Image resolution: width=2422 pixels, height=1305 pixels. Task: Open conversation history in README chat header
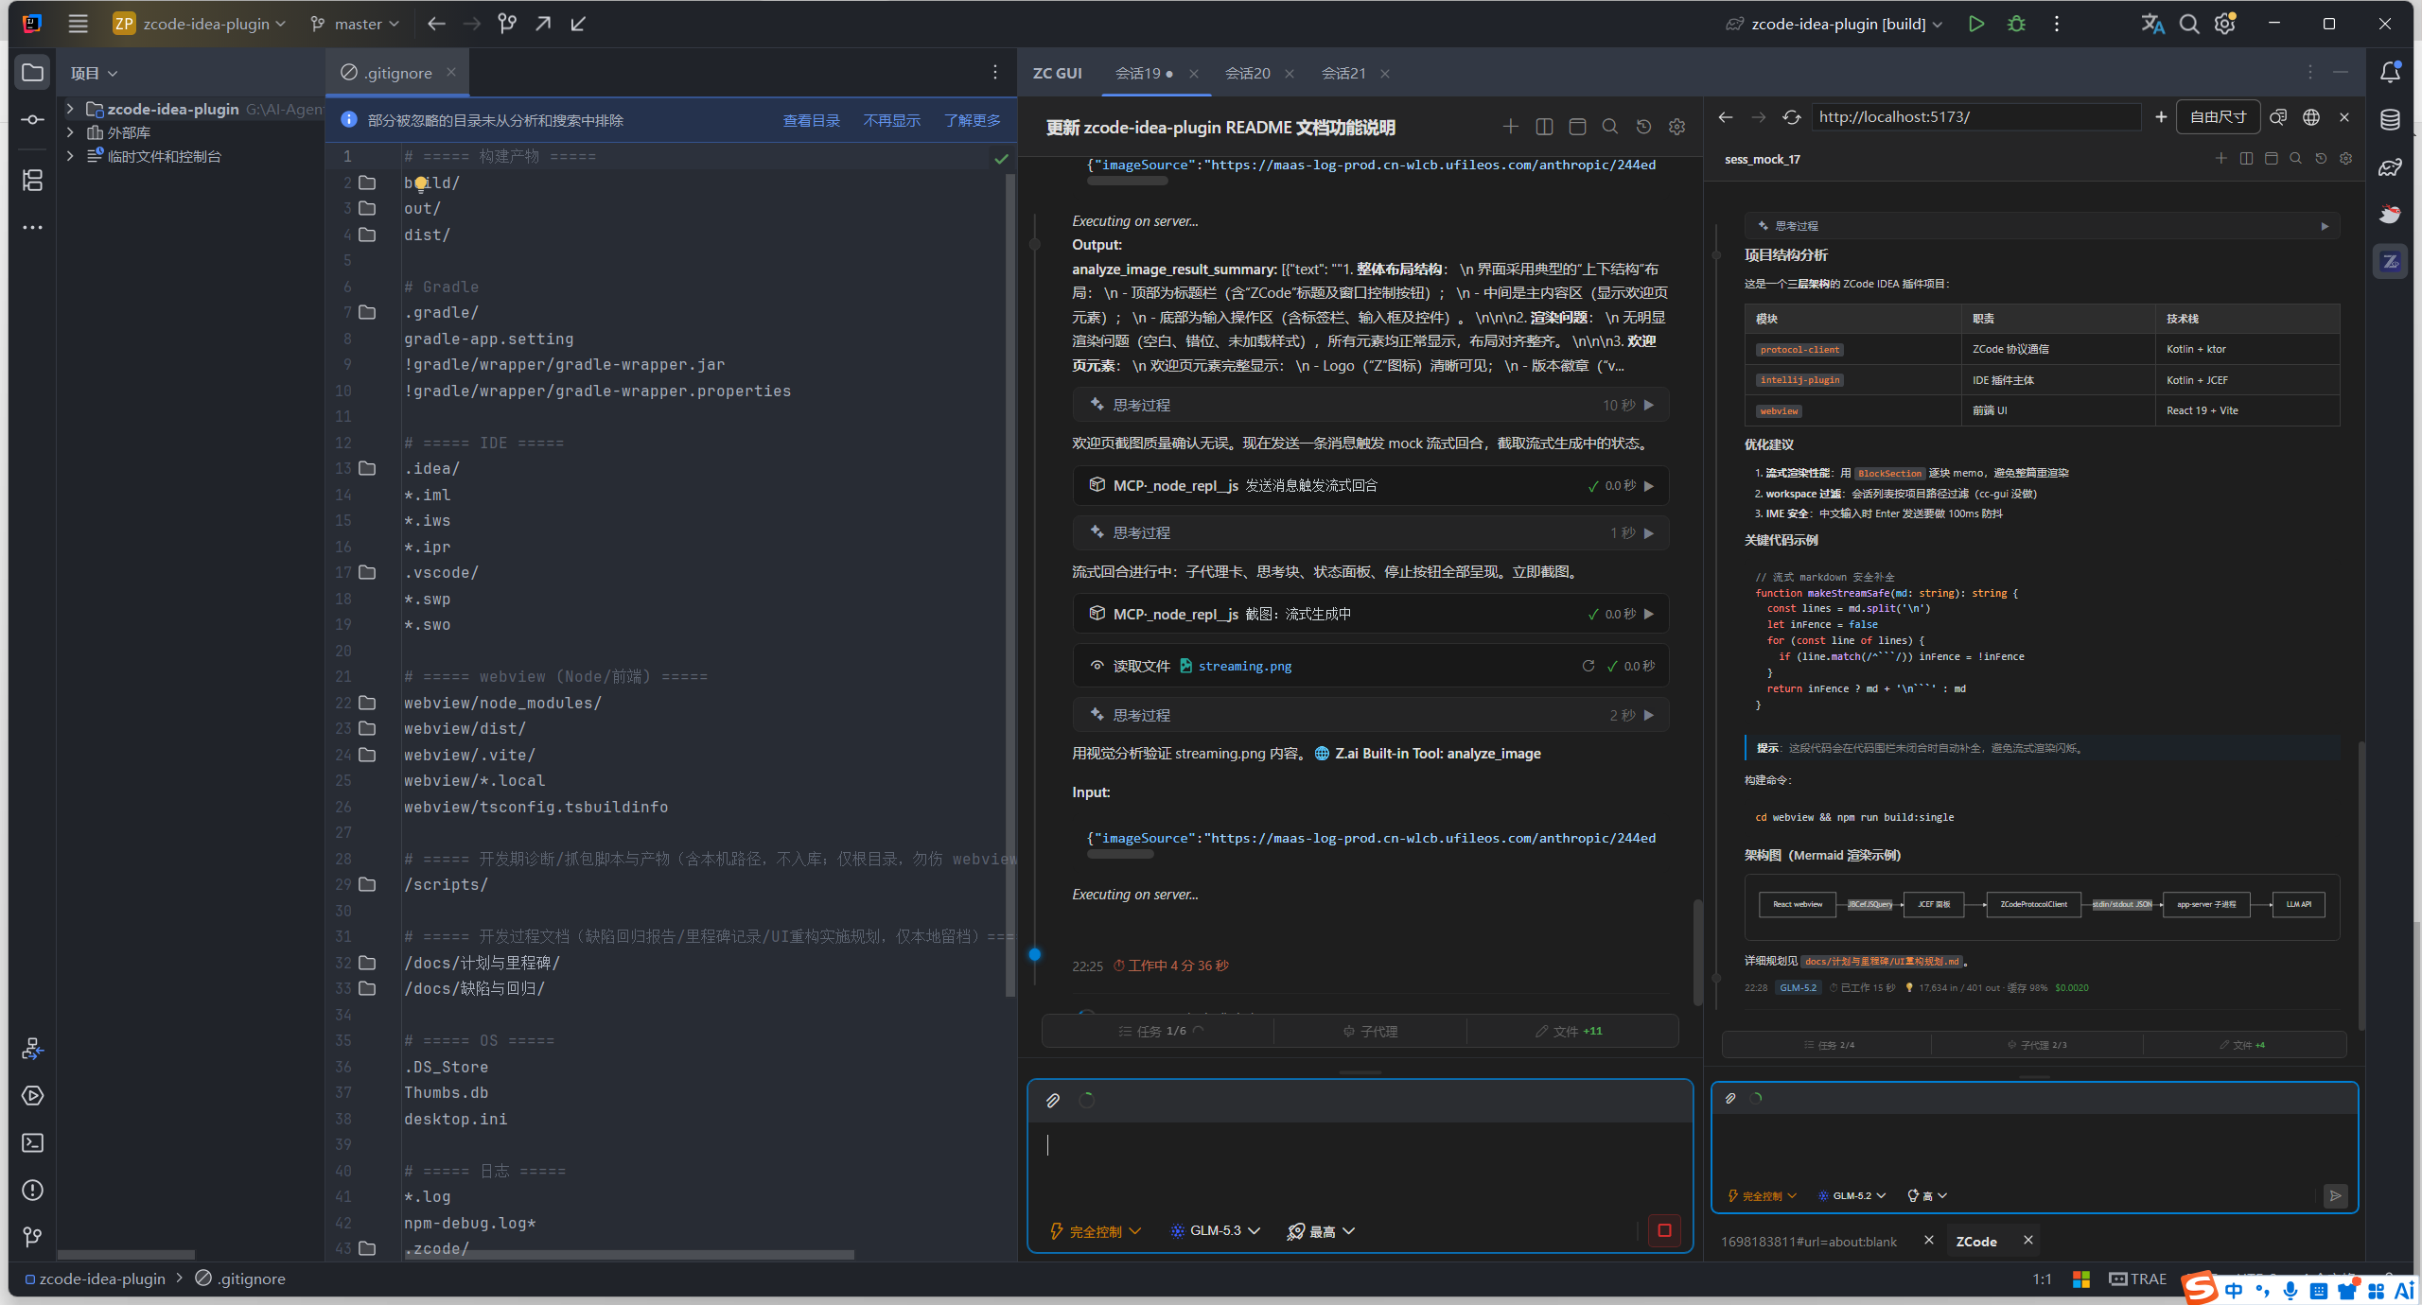(1643, 127)
